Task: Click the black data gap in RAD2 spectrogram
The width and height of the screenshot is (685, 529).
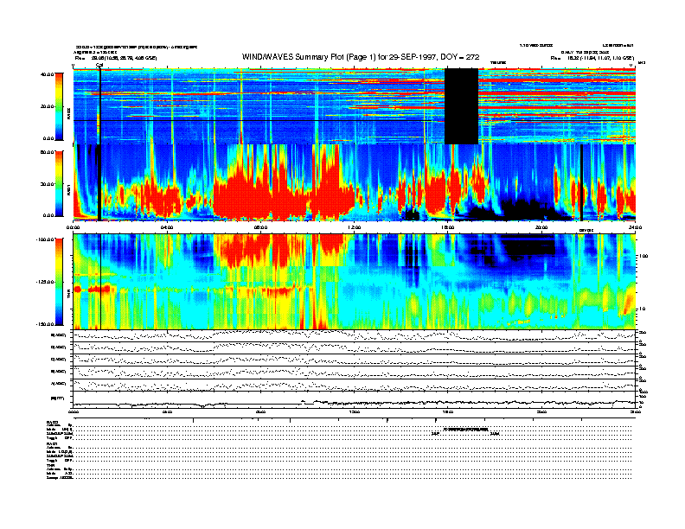Action: tap(461, 106)
